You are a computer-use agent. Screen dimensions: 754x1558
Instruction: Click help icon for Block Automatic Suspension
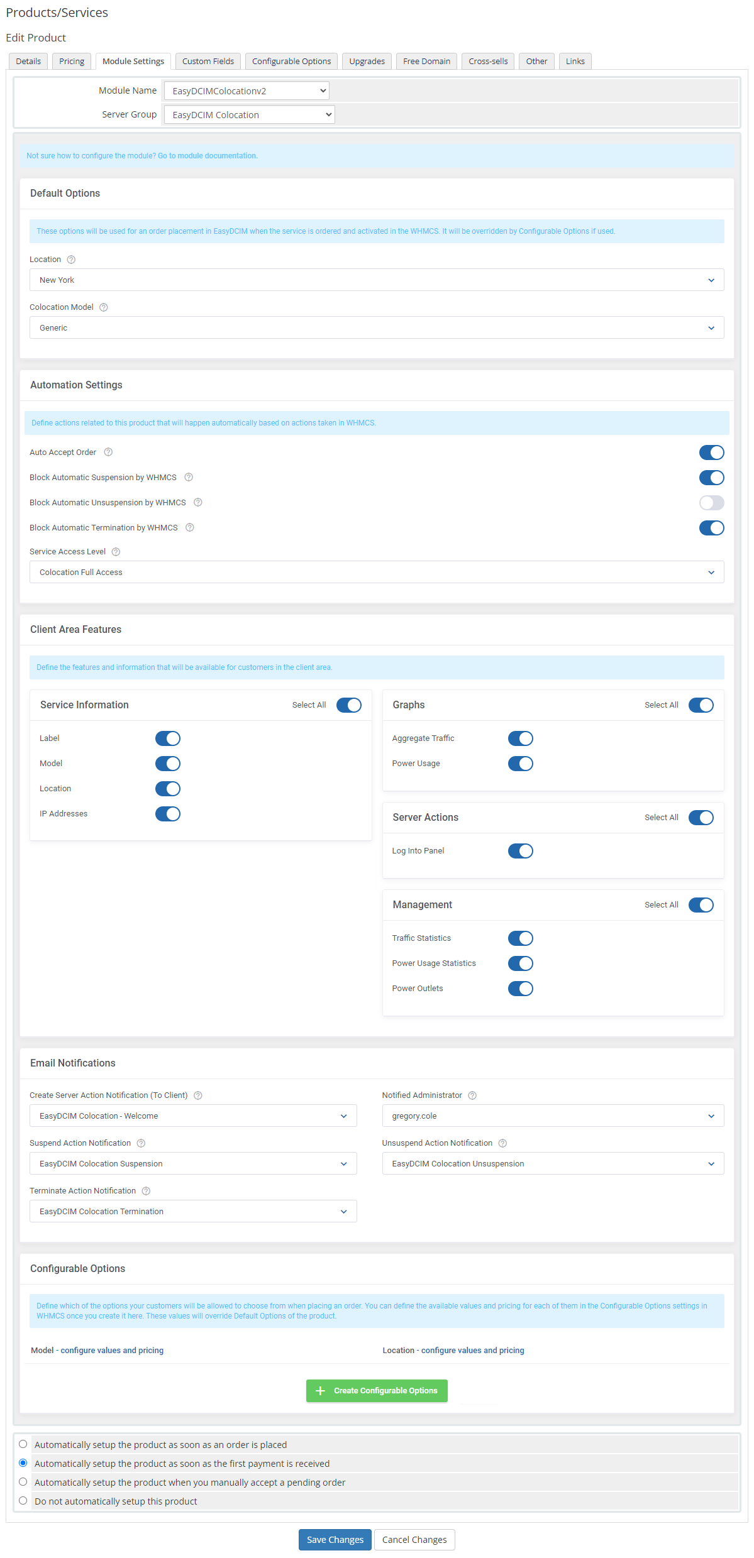[189, 478]
